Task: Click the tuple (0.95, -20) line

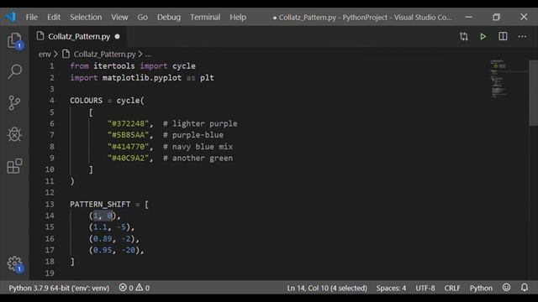Action: [x=116, y=250]
